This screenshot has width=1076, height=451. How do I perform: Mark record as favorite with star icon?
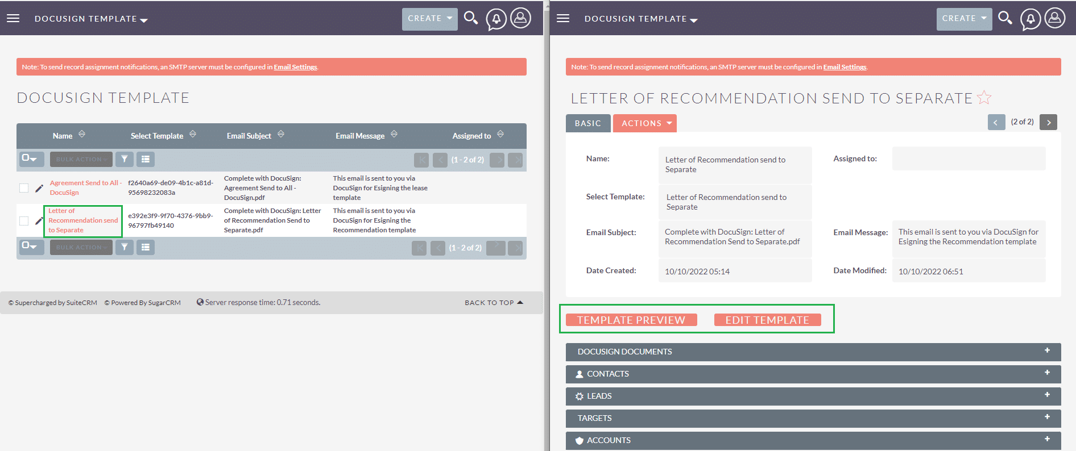[984, 98]
